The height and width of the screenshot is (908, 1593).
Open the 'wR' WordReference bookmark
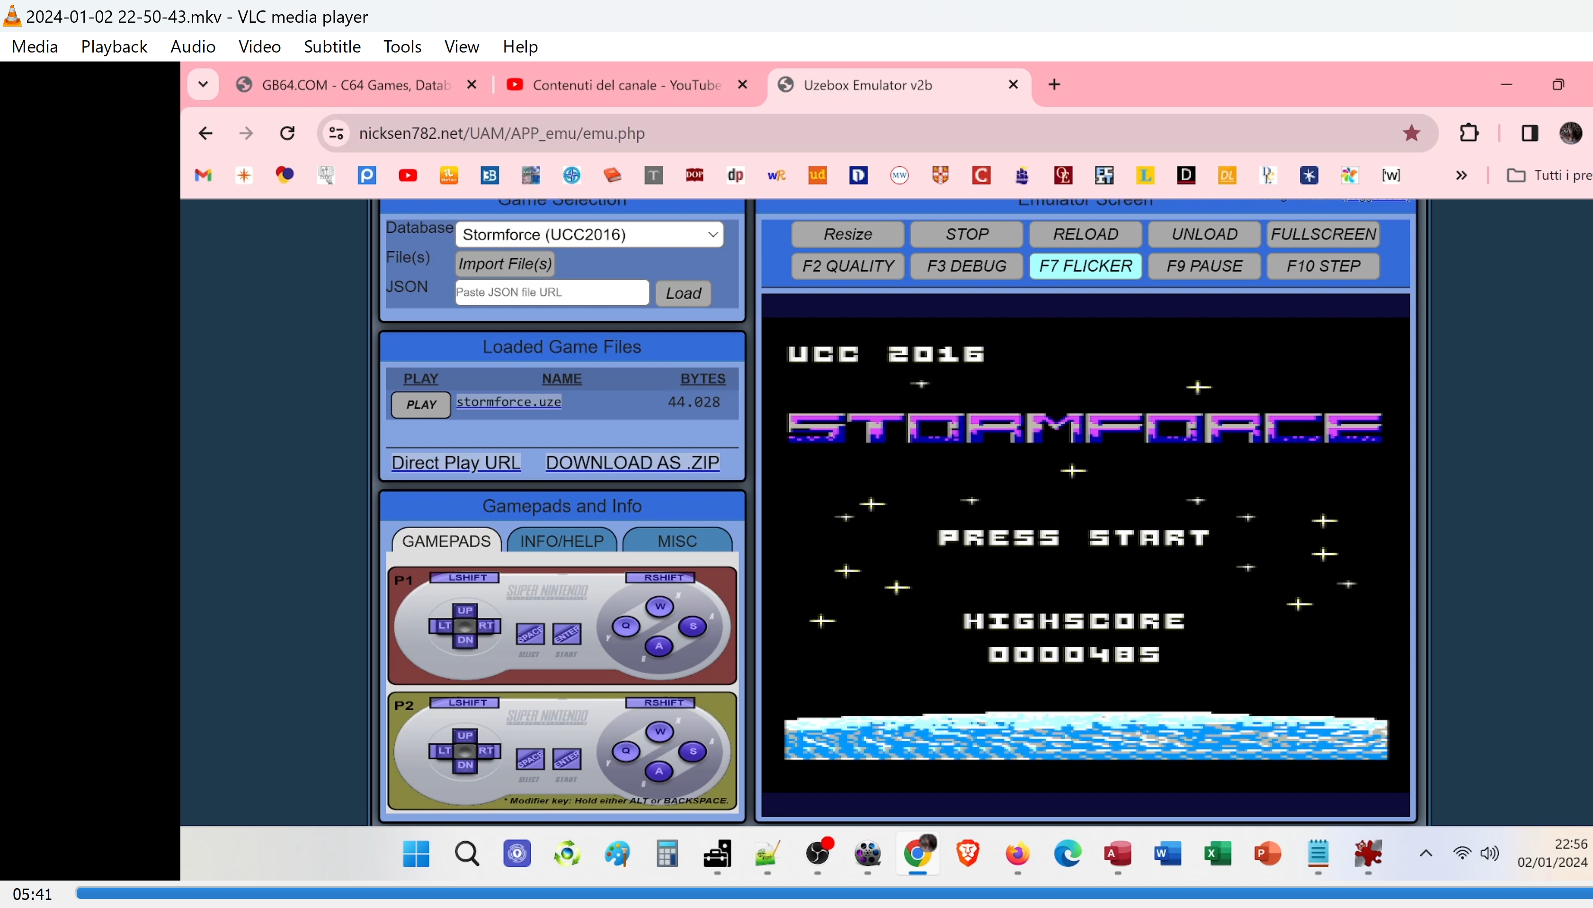776,175
